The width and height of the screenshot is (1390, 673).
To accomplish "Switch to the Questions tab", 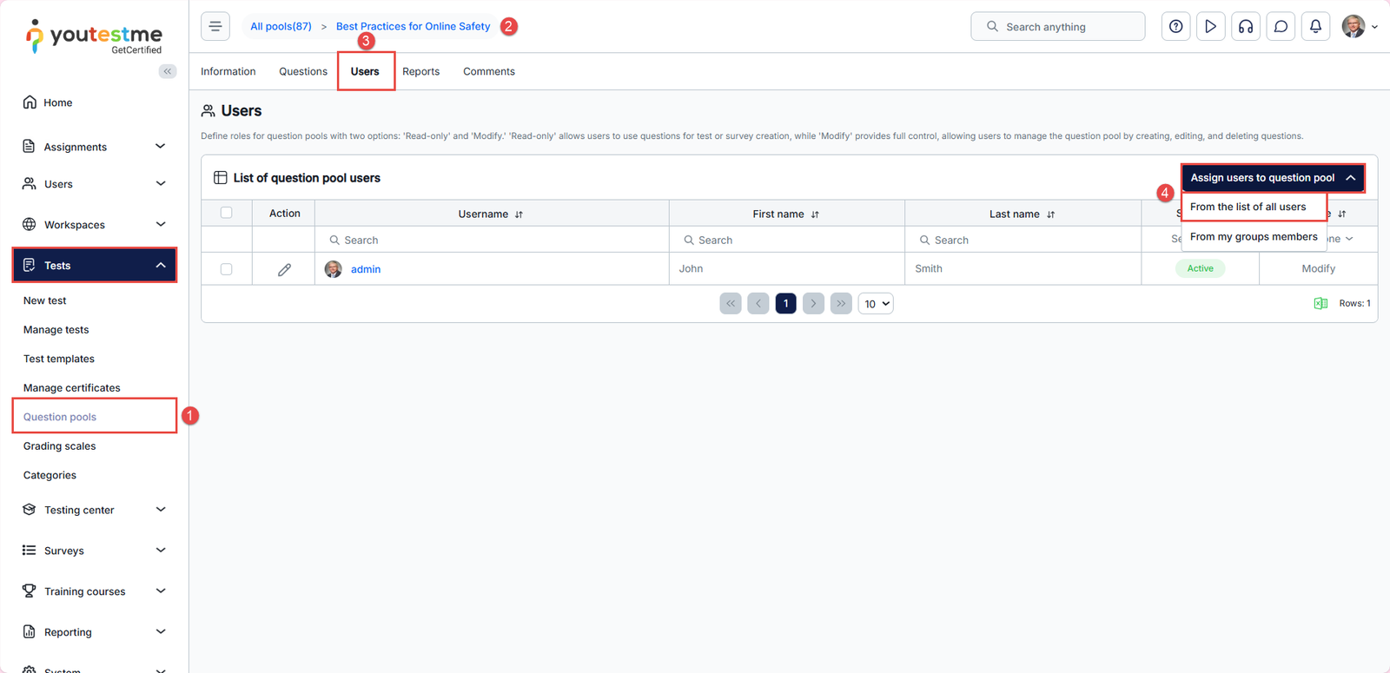I will pos(303,71).
